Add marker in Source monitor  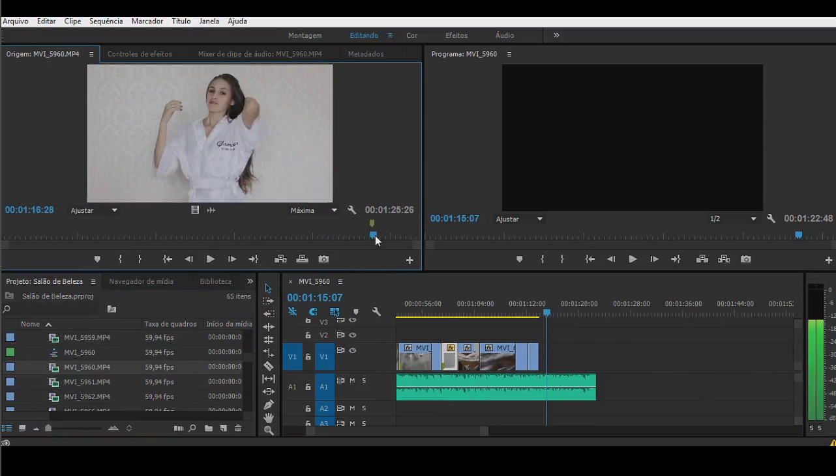97,259
